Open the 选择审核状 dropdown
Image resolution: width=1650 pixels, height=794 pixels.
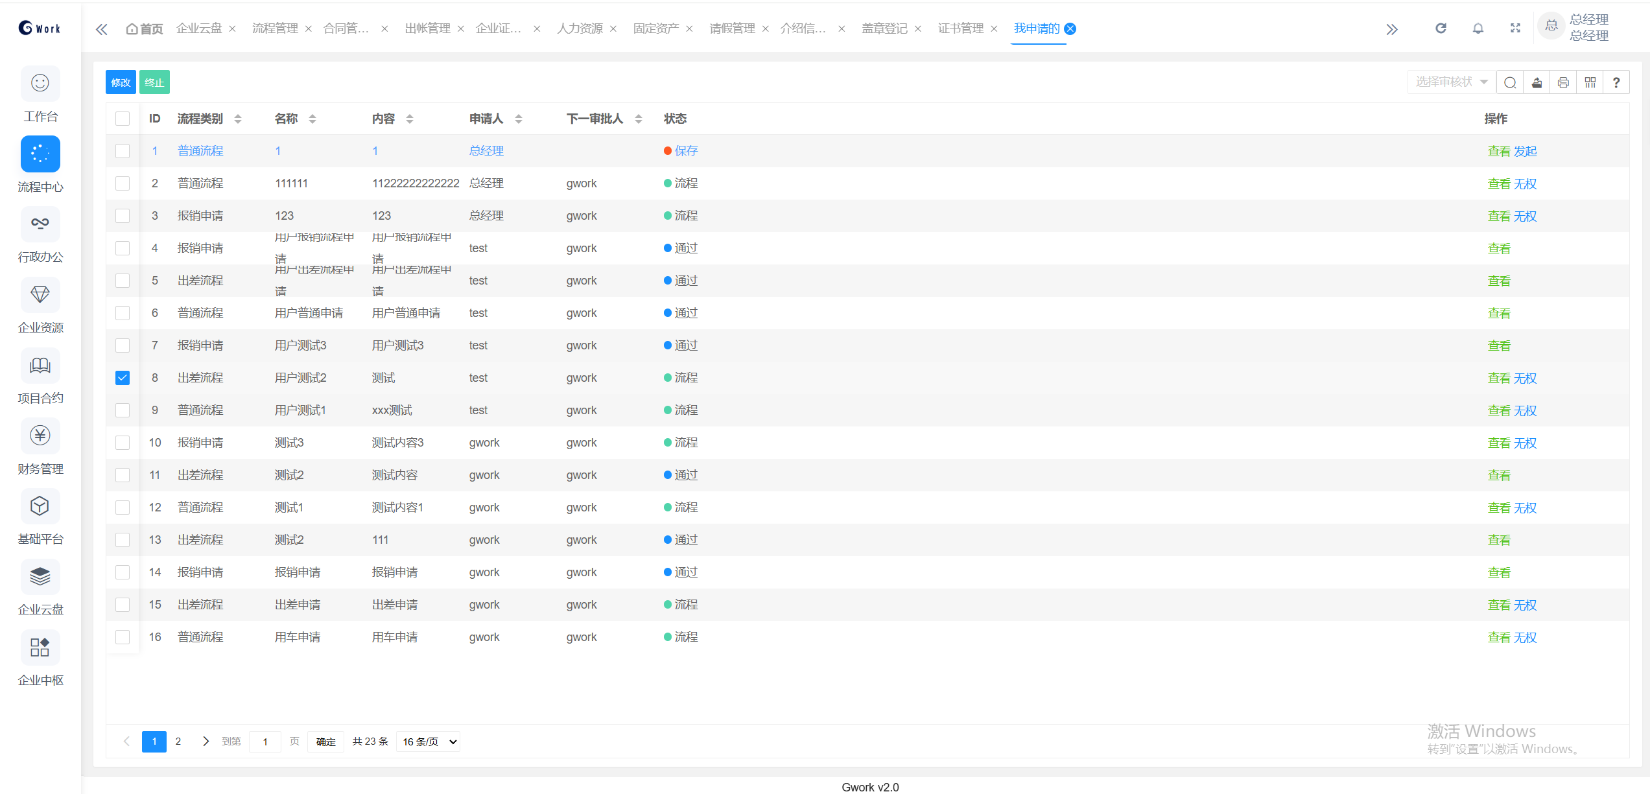pos(1451,82)
